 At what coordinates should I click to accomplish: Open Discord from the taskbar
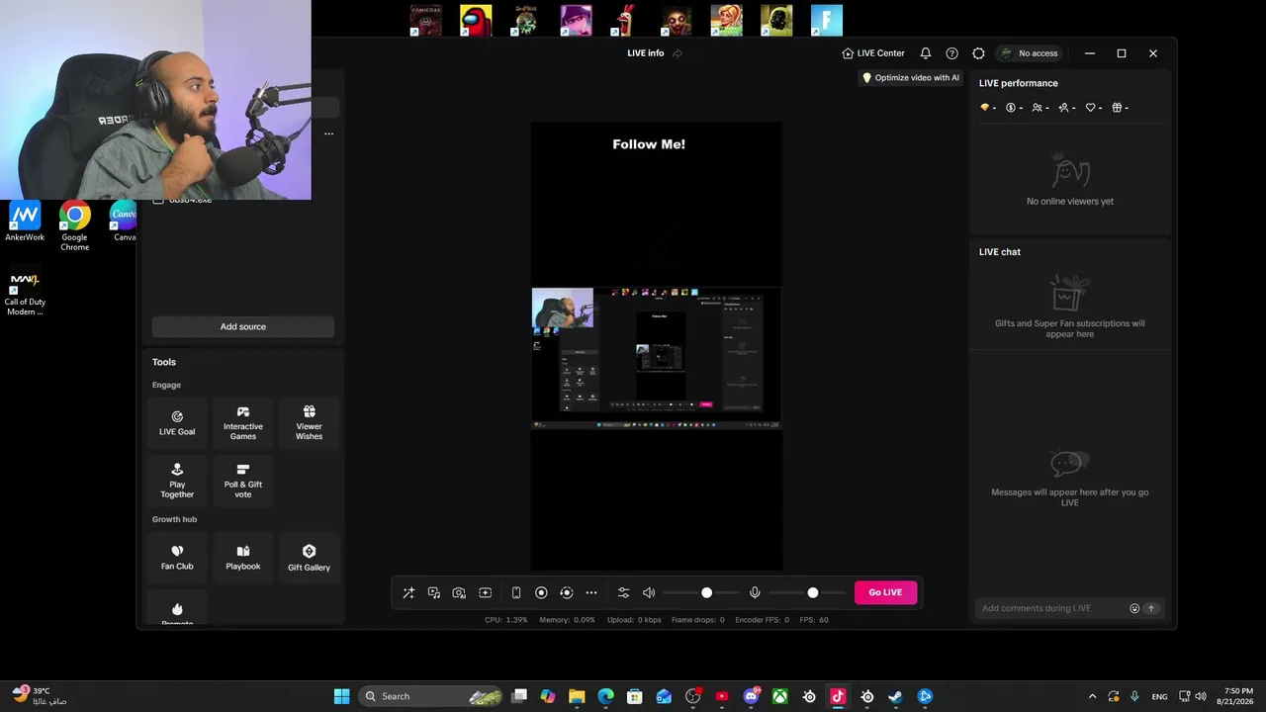point(752,696)
